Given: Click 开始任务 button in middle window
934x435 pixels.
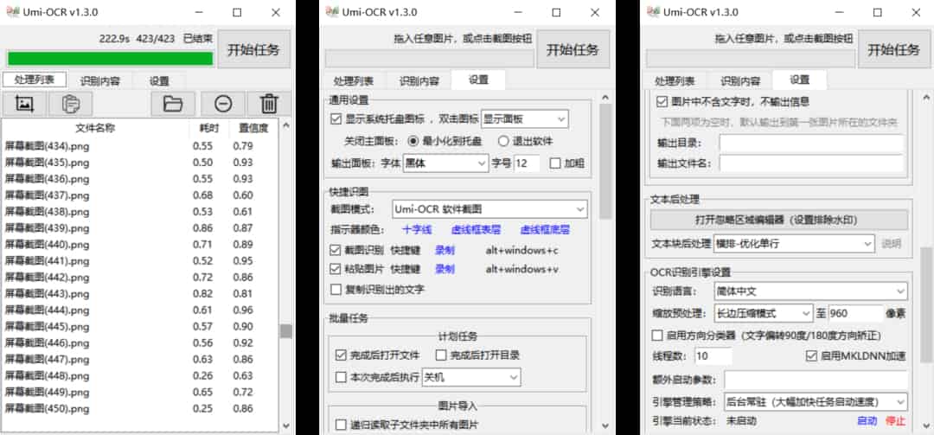Looking at the screenshot, I should tap(573, 49).
